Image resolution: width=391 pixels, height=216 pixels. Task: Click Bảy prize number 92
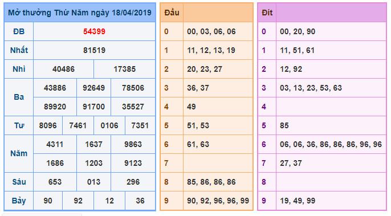(x=78, y=201)
